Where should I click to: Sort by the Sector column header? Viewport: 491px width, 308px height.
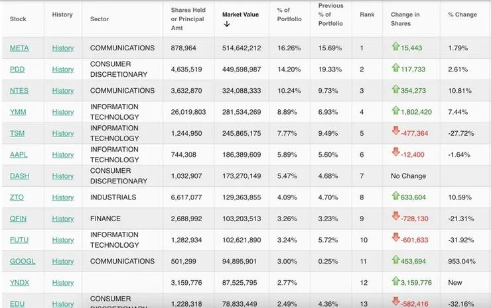tap(100, 19)
